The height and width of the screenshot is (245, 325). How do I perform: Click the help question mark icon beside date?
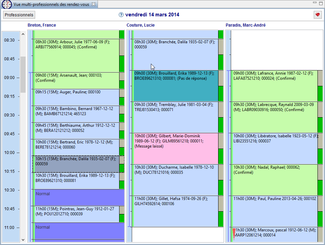point(121,15)
